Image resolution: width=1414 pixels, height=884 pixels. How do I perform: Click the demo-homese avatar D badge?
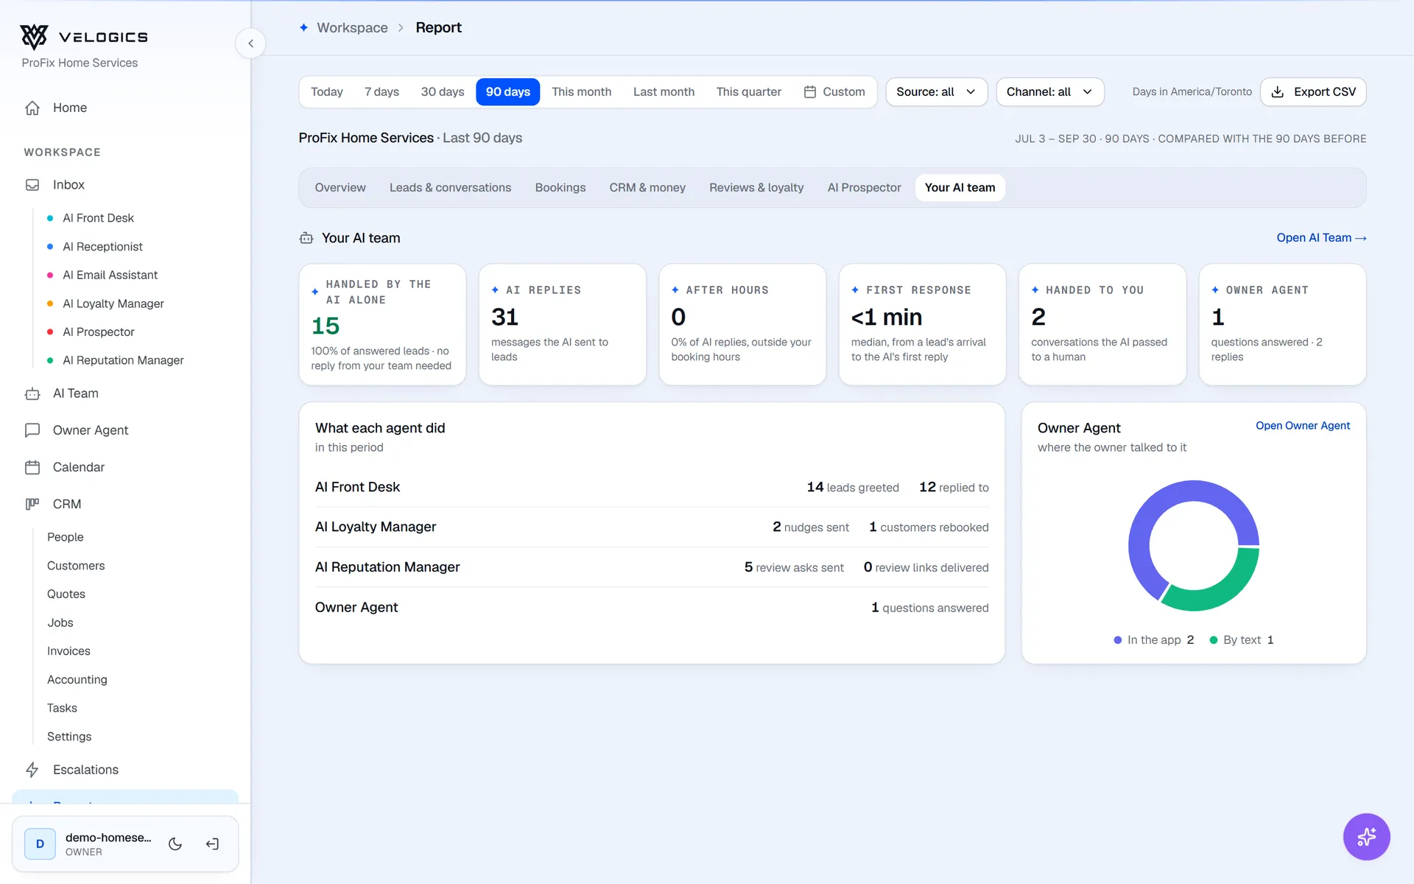40,844
